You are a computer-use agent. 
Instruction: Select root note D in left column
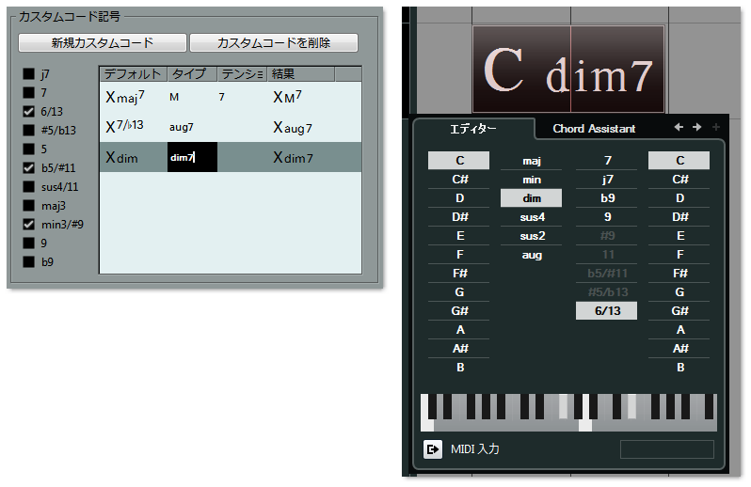coord(459,198)
